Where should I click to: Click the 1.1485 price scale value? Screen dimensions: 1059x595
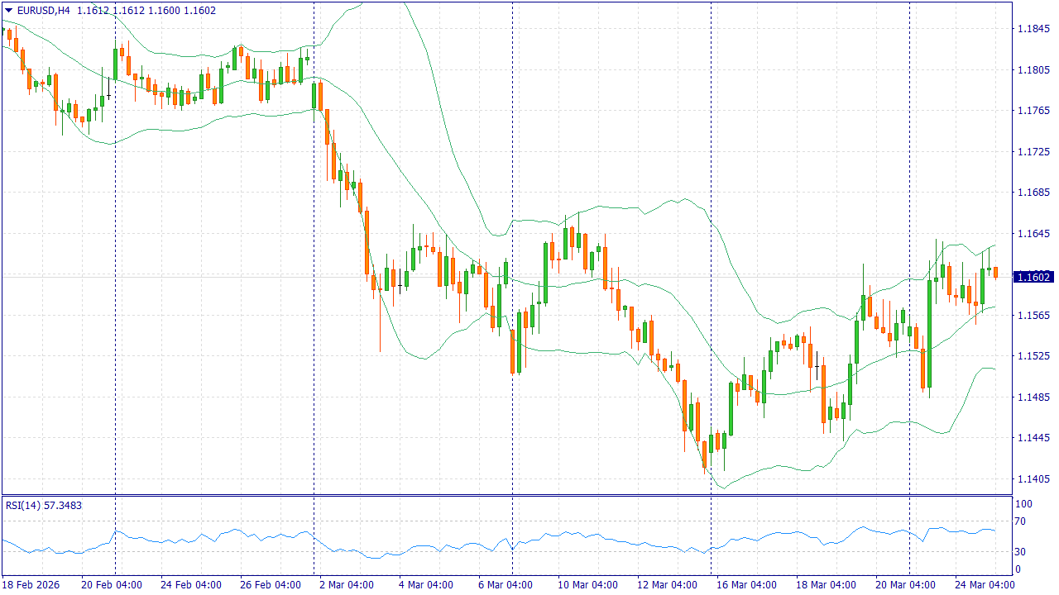(x=1034, y=397)
